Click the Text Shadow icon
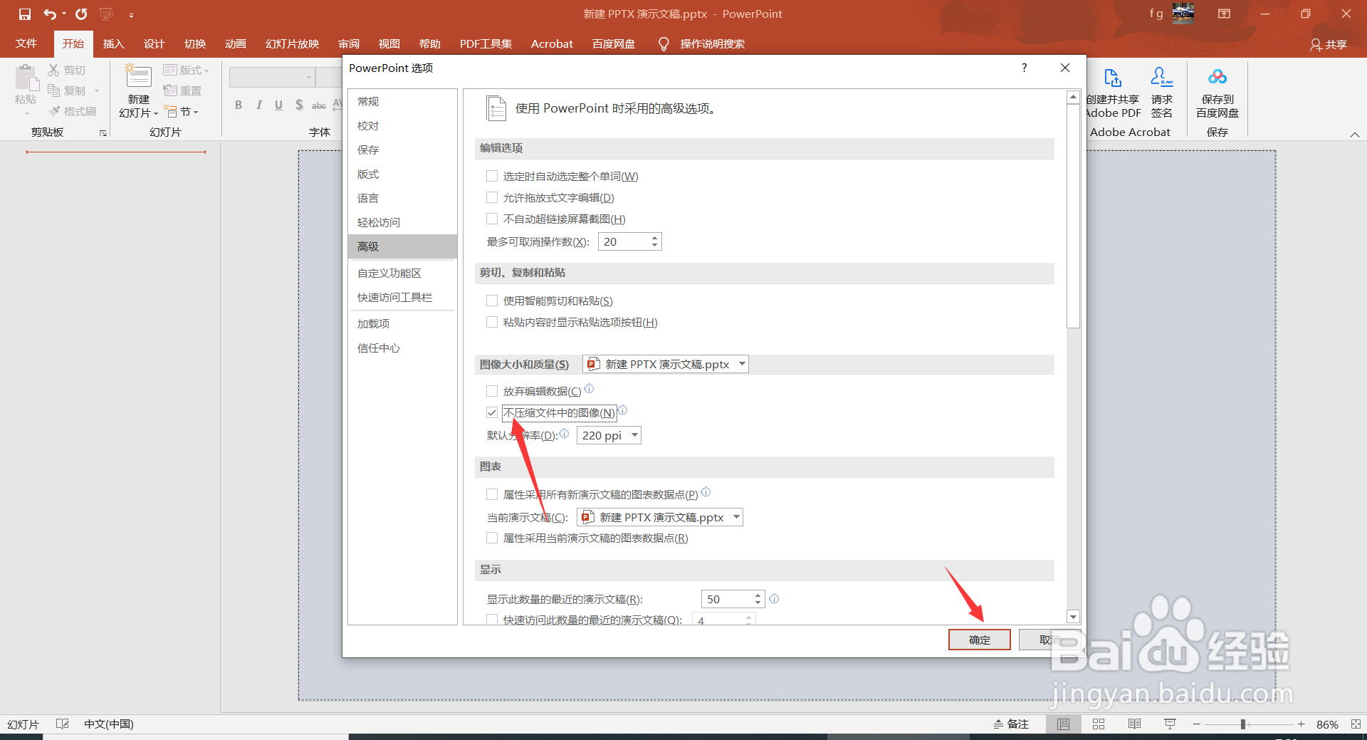This screenshot has height=740, width=1367. pos(299,105)
